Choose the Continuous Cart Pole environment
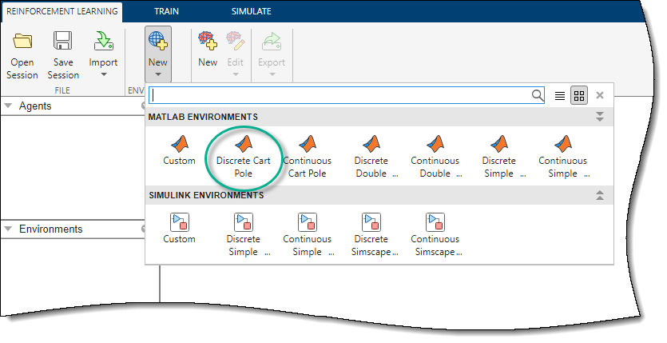Image resolution: width=667 pixels, height=343 pixels. [307, 157]
